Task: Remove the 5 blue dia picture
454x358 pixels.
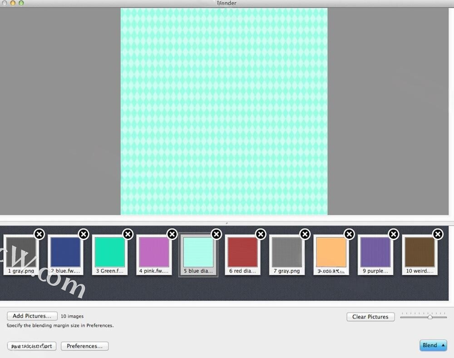Action: click(x=217, y=234)
